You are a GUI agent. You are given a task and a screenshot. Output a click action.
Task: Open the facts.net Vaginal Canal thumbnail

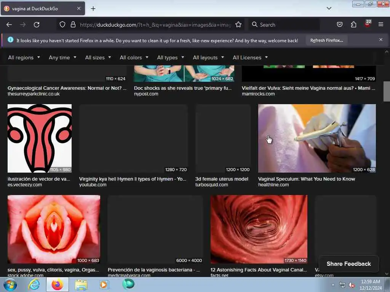coord(259,229)
